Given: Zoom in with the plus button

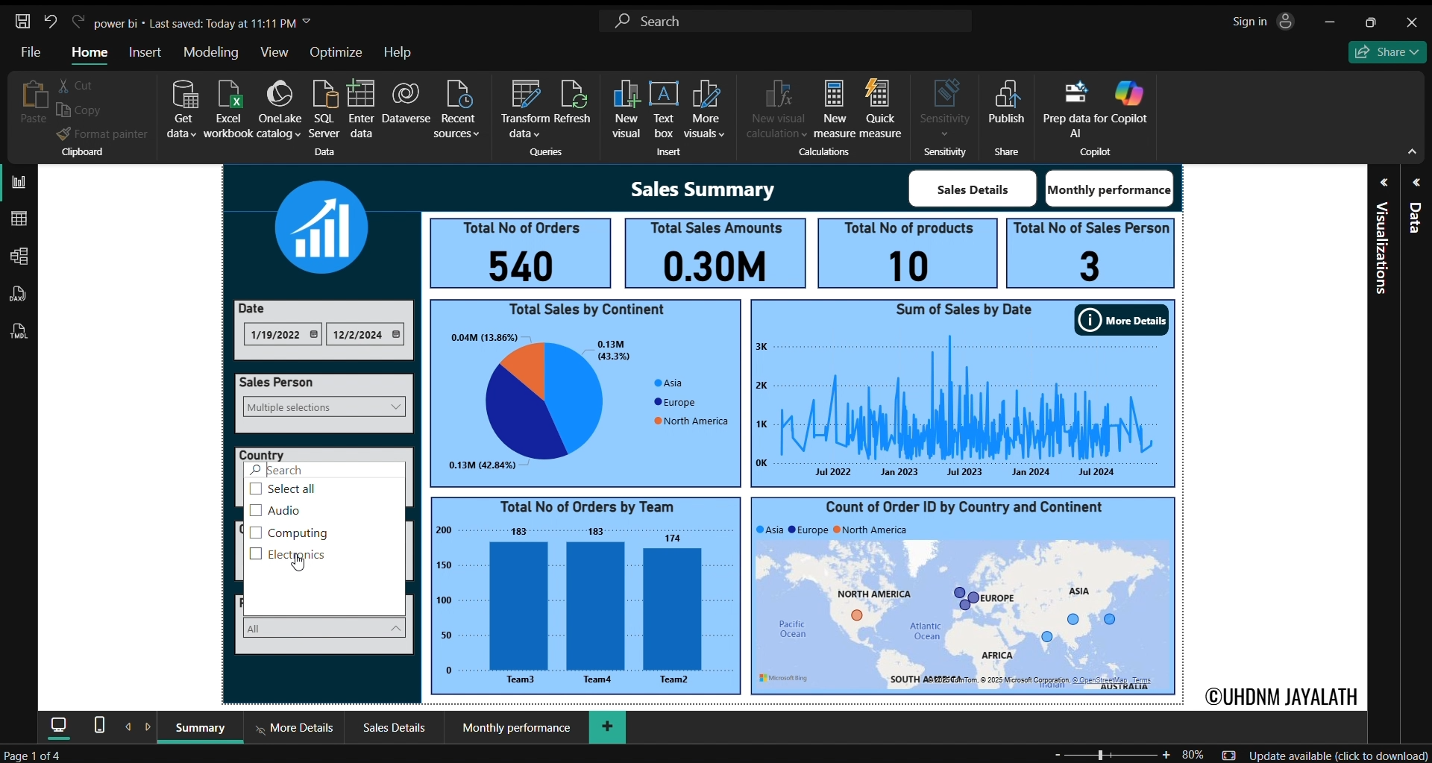Looking at the screenshot, I should 1167,756.
